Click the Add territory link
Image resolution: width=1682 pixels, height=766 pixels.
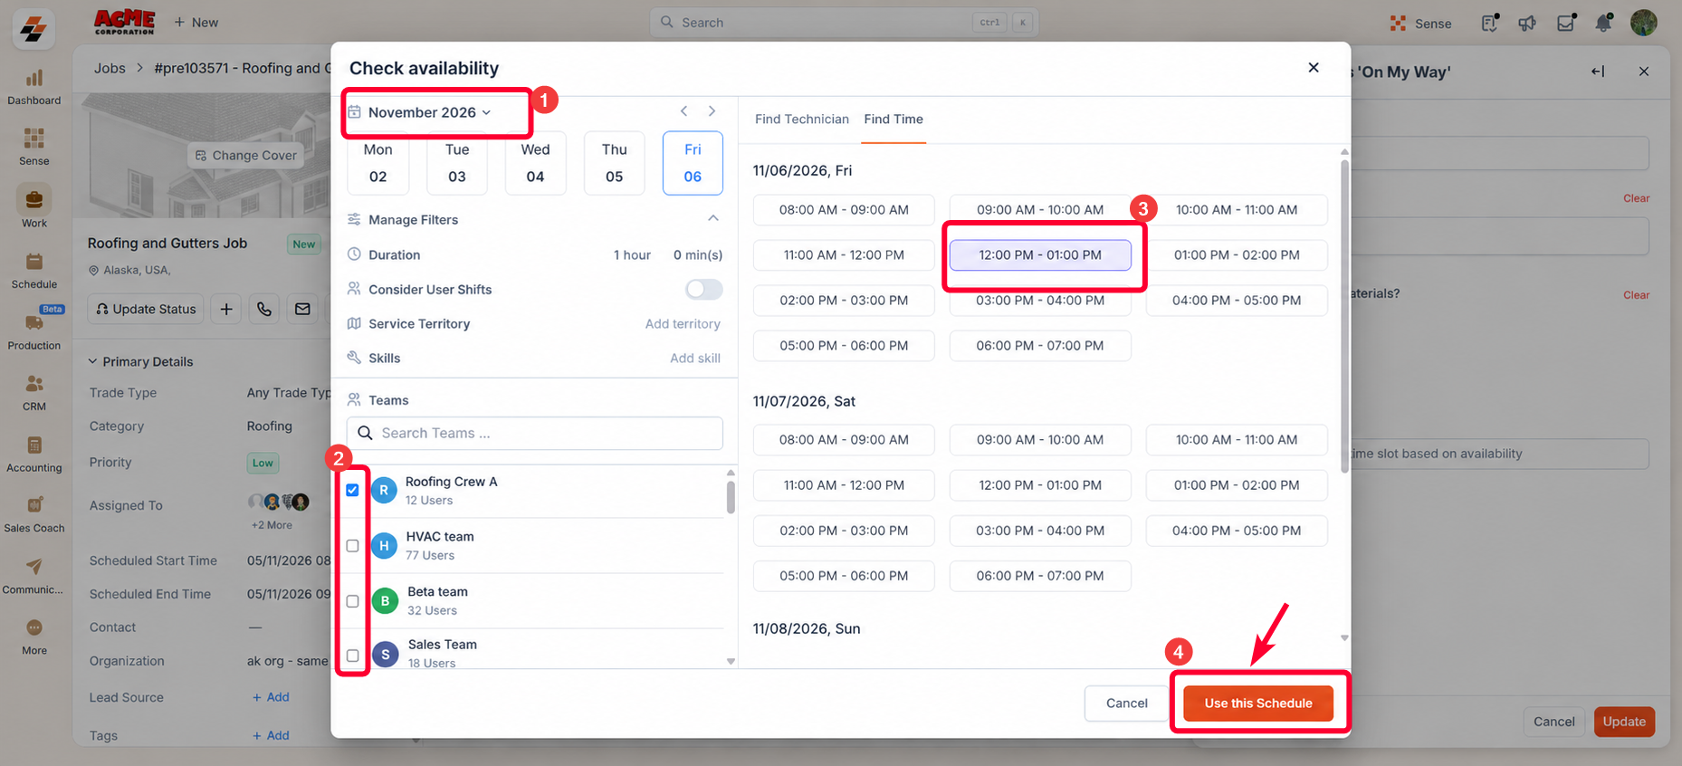pos(683,323)
